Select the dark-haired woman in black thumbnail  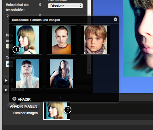click(x=62, y=74)
